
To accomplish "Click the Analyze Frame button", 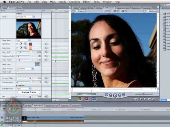I will click(x=29, y=92).
